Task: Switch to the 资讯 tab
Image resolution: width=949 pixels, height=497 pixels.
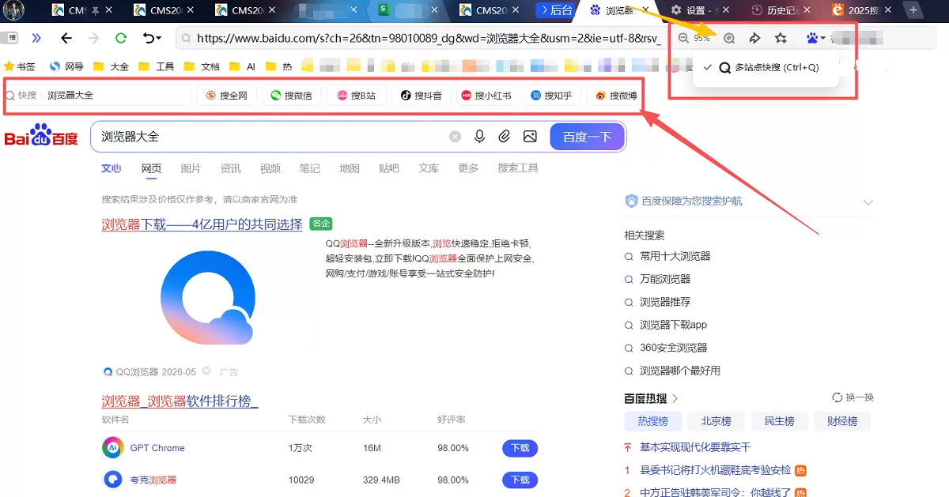Action: pyautogui.click(x=230, y=168)
